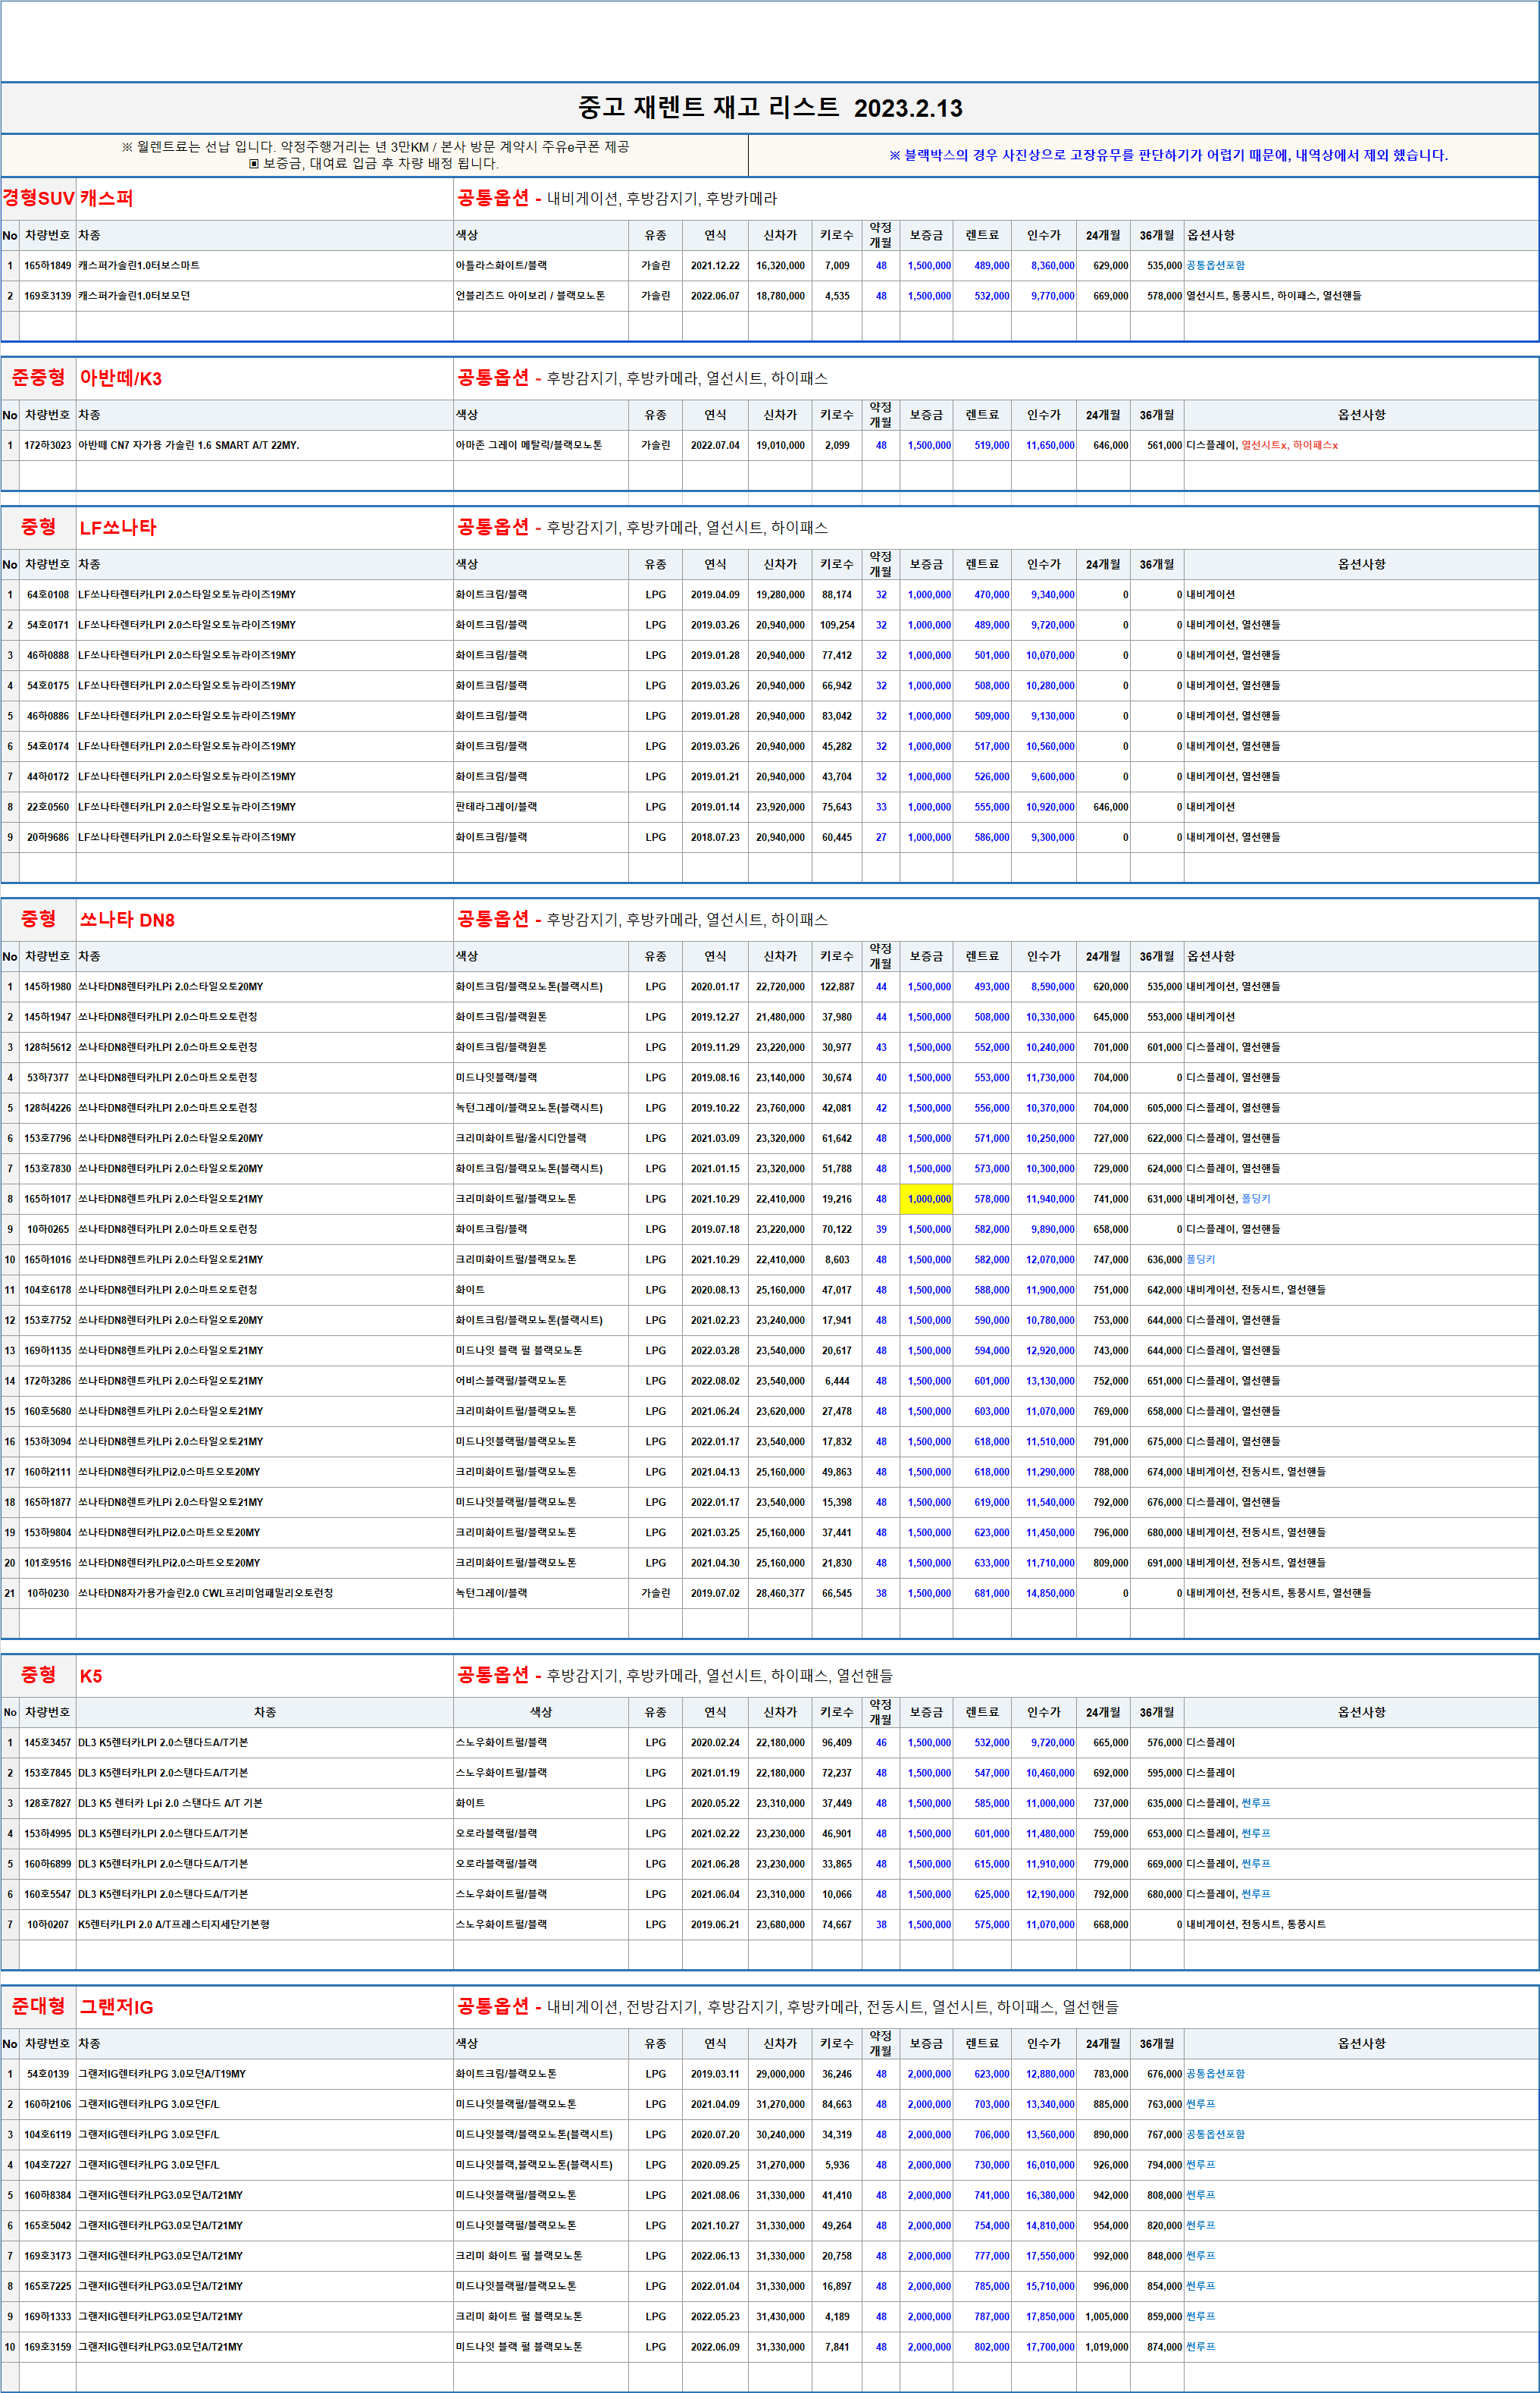Click vehicle number 10하0207

pos(48,1924)
